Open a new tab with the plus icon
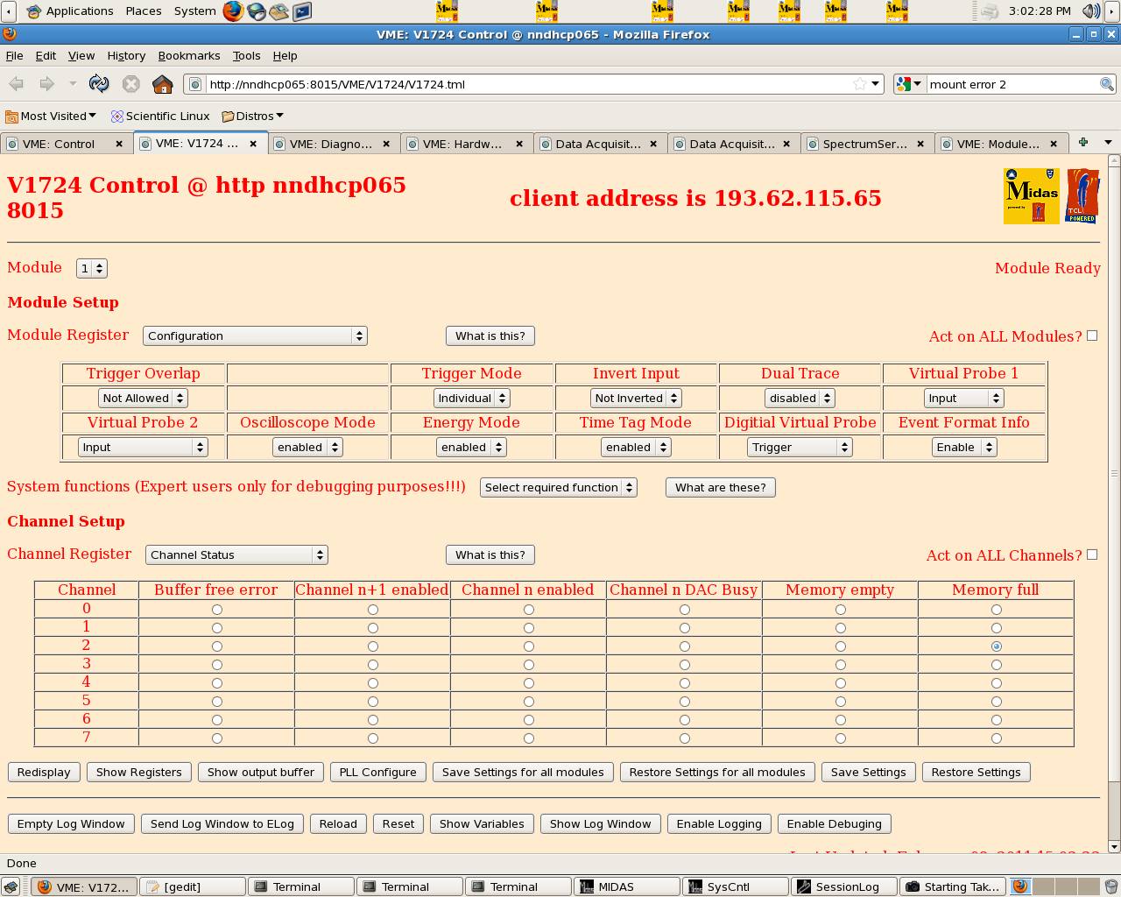 1083,142
